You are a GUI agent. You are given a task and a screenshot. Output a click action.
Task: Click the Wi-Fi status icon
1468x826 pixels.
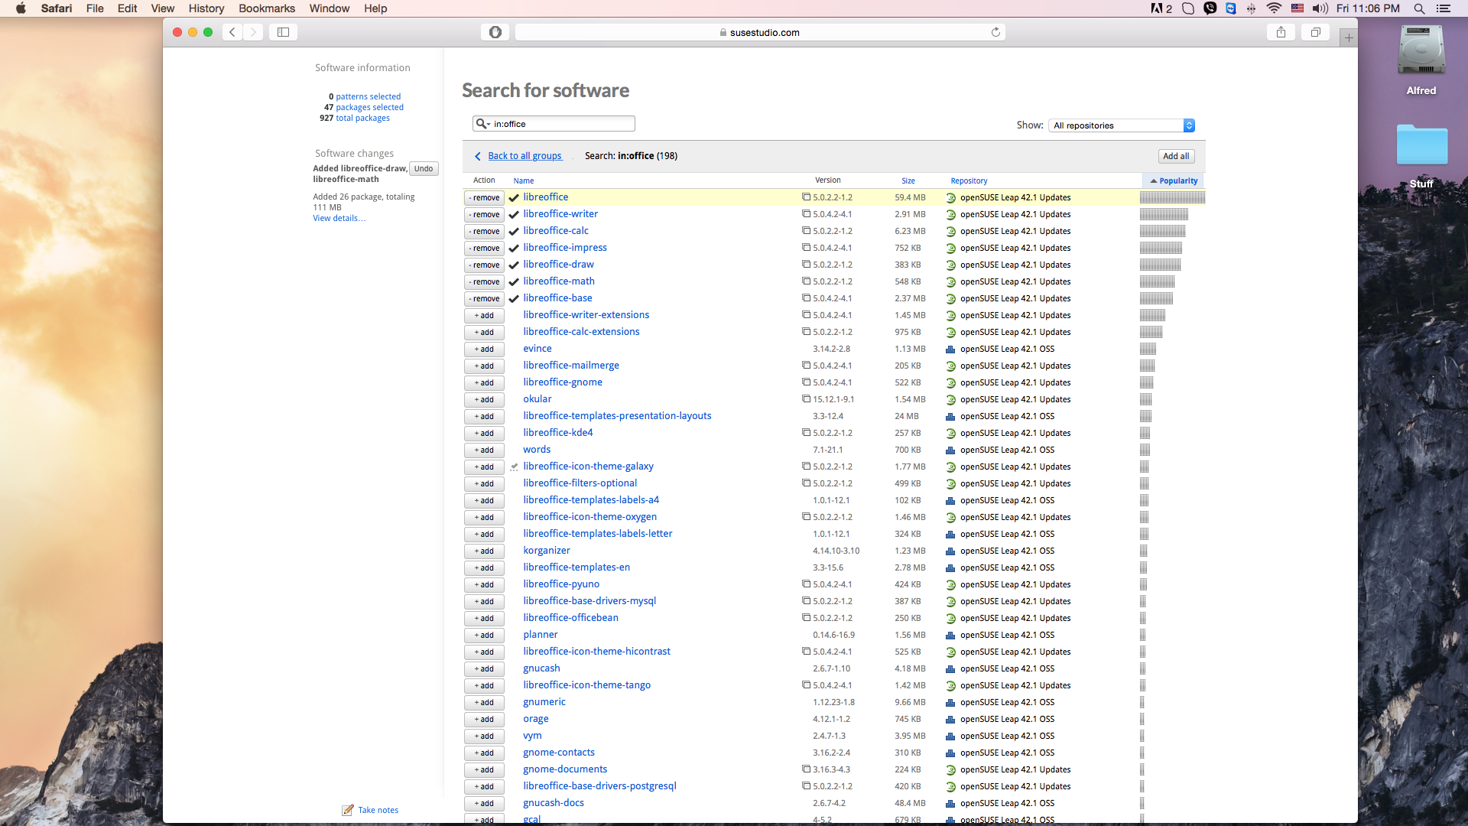click(1274, 8)
